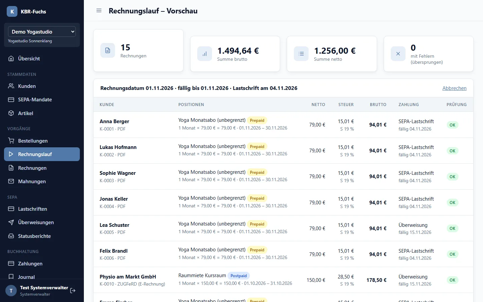Click the document icon in Rechnungen card
483x302 pixels.
(x=108, y=50)
